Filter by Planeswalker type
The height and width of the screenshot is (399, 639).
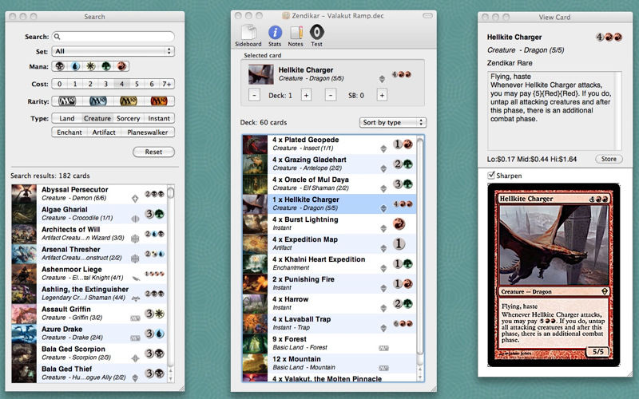[148, 132]
